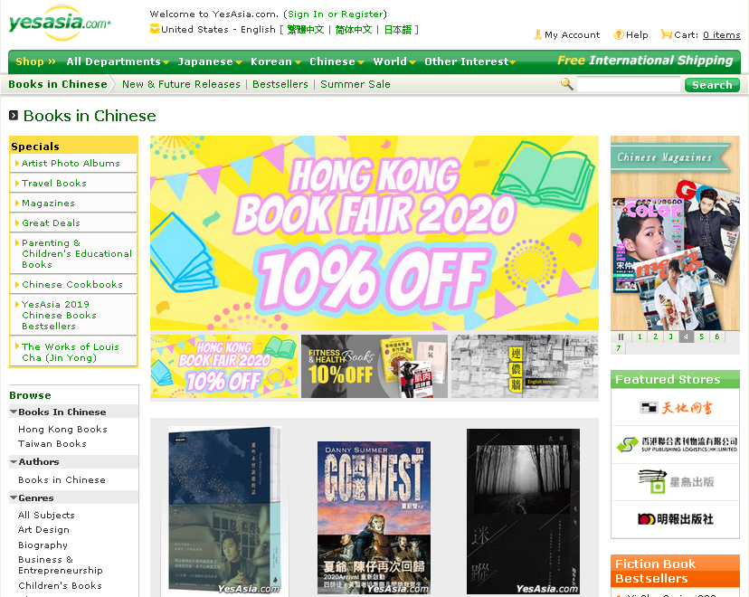Click the search text input field
Image resolution: width=749 pixels, height=597 pixels.
[629, 84]
